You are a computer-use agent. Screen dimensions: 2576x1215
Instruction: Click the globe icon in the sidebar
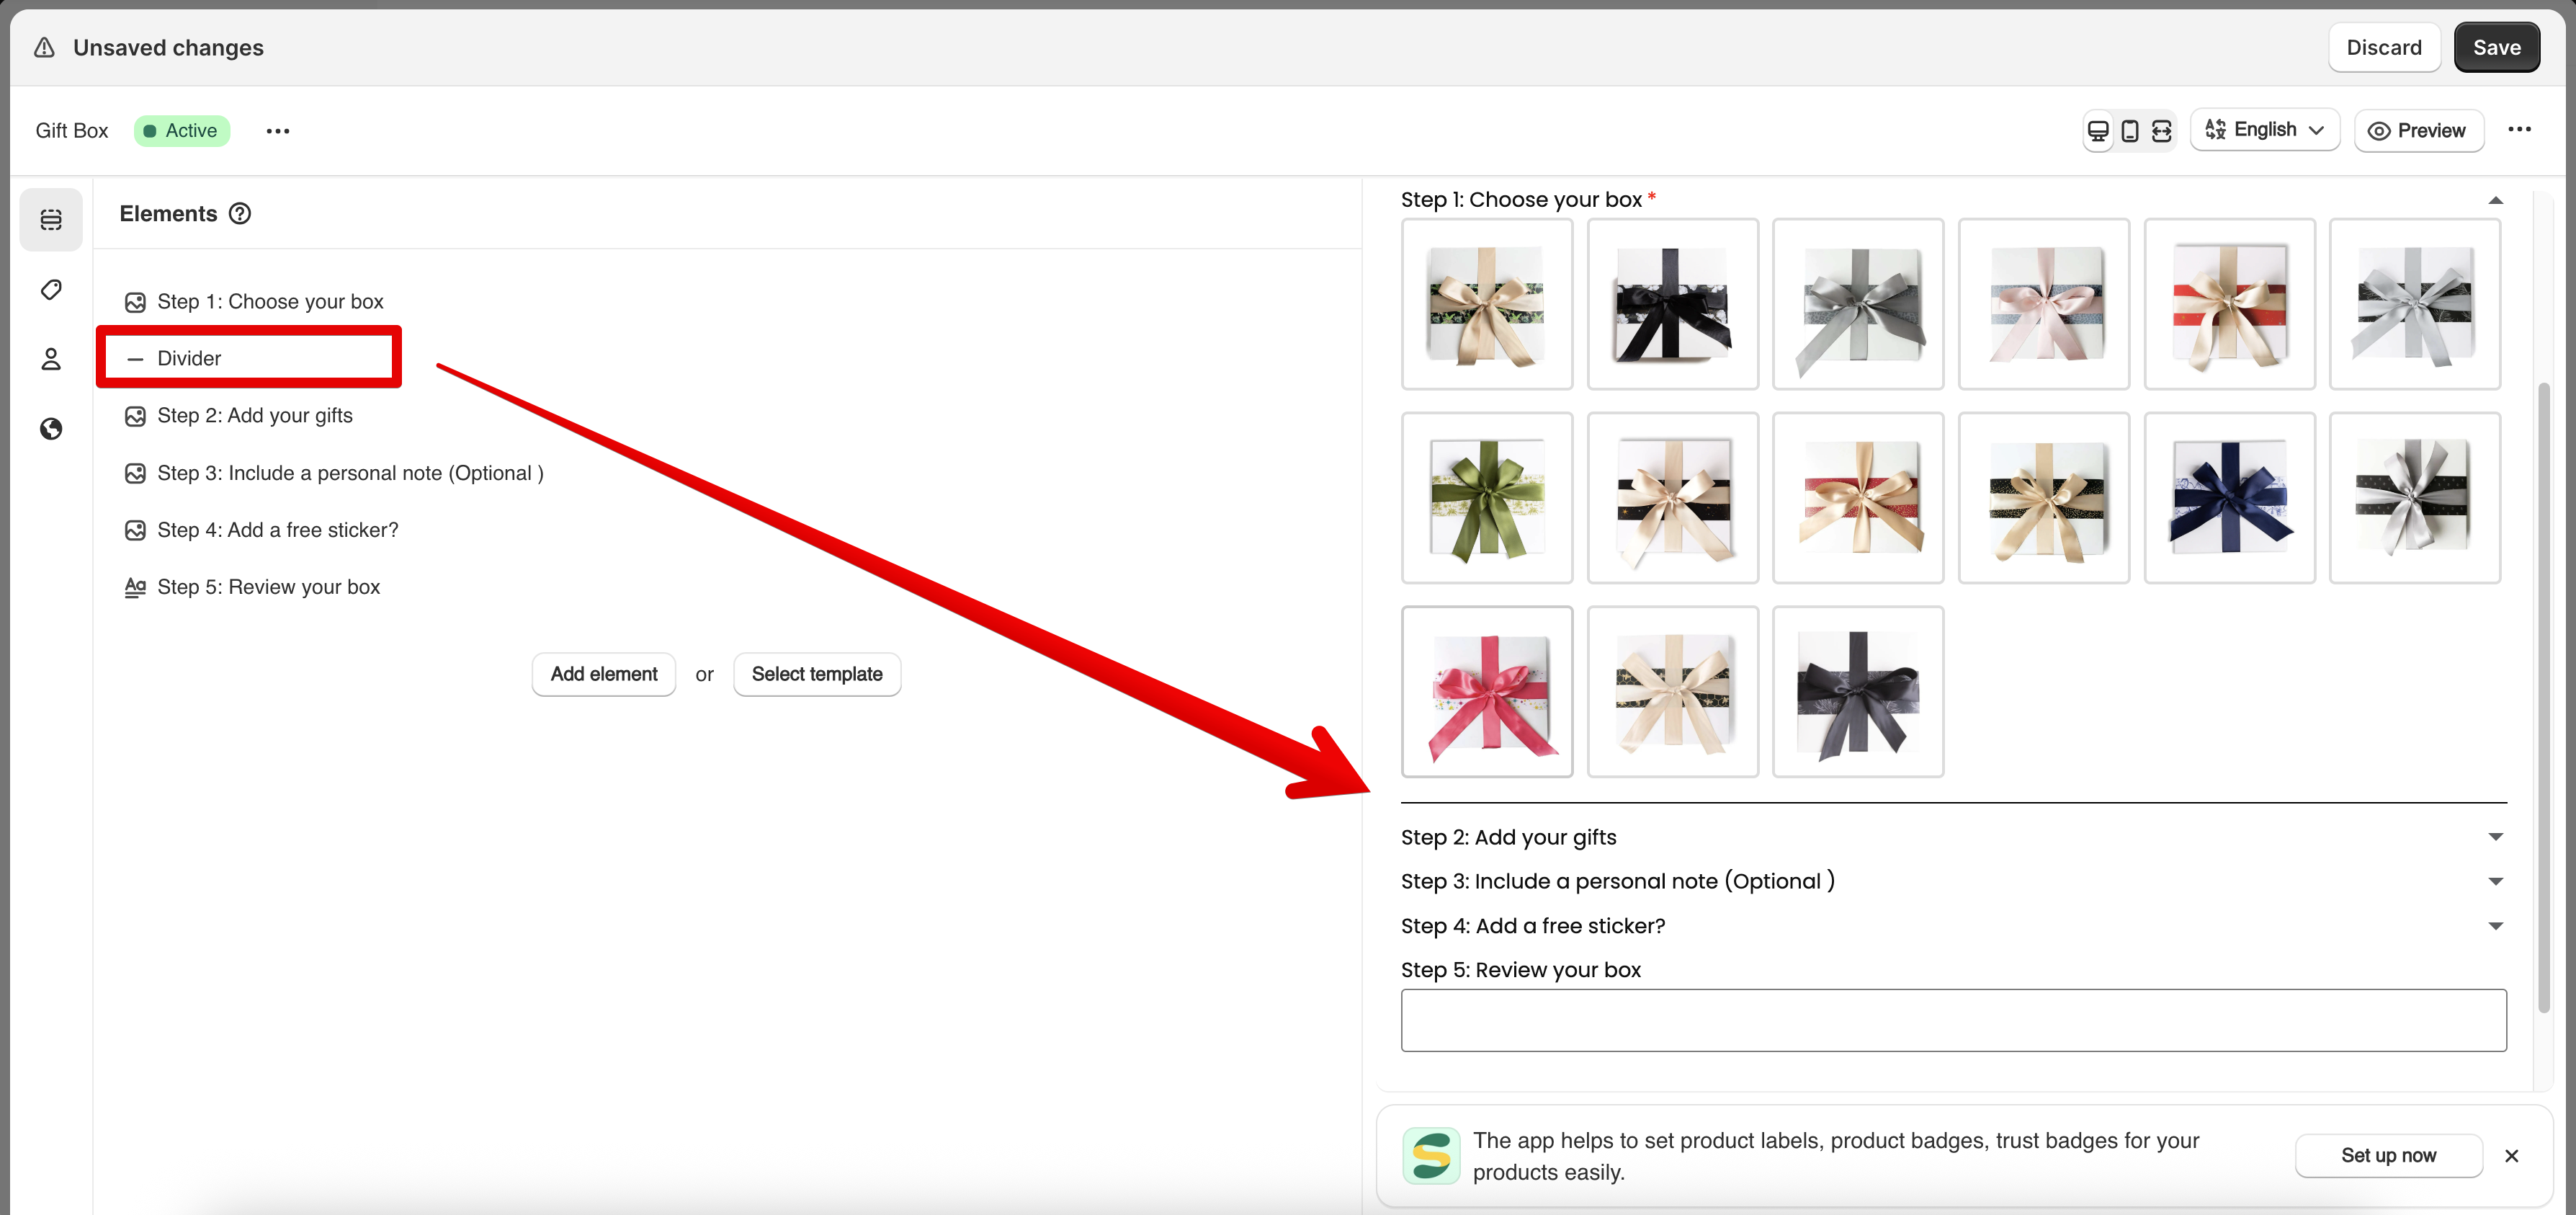[x=51, y=429]
